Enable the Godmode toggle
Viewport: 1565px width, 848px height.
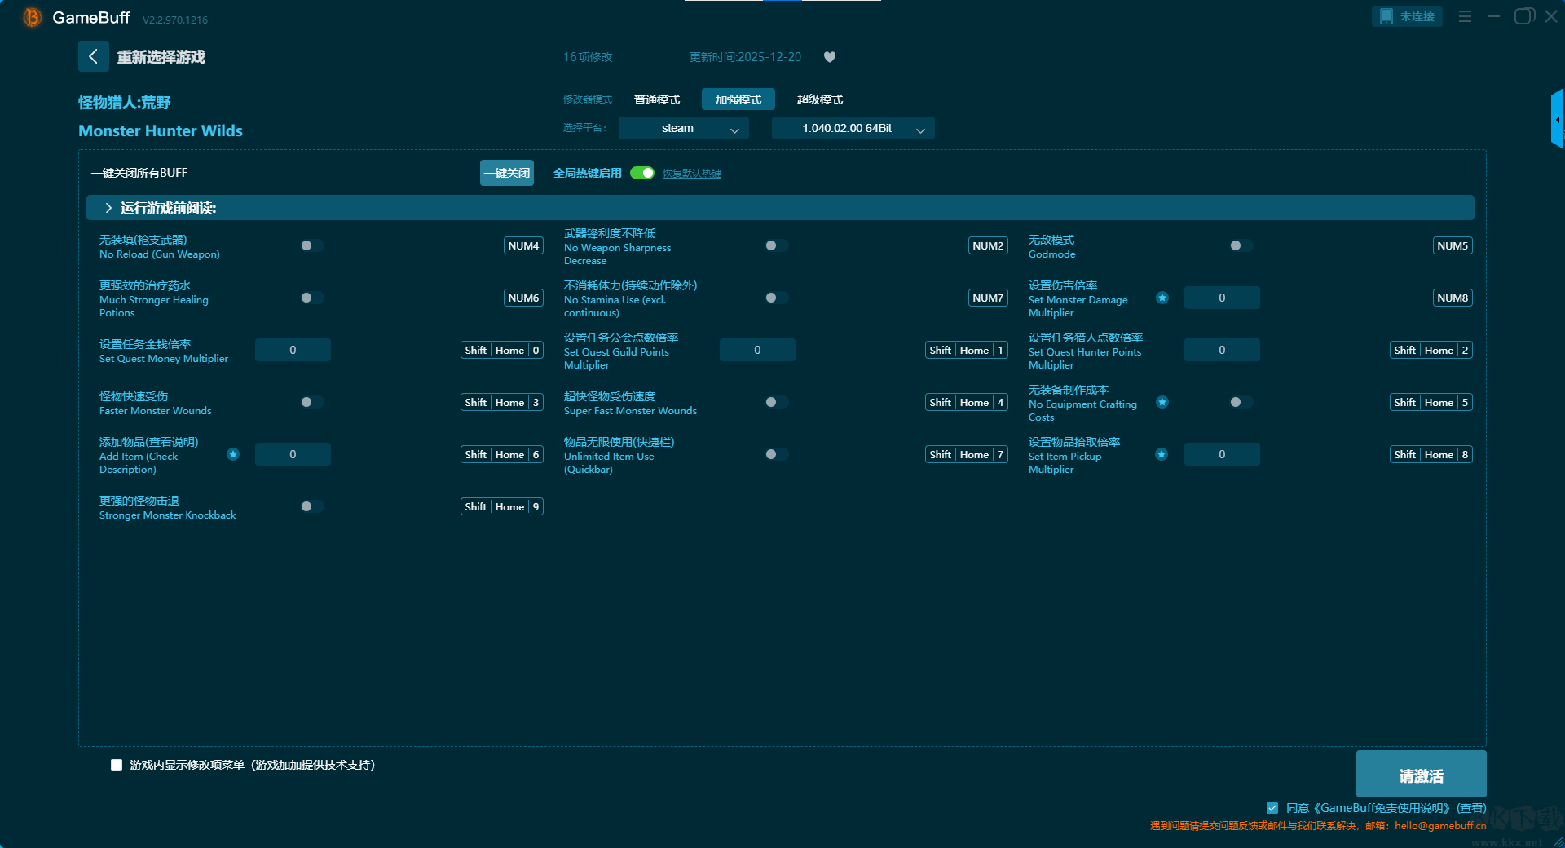(1241, 245)
